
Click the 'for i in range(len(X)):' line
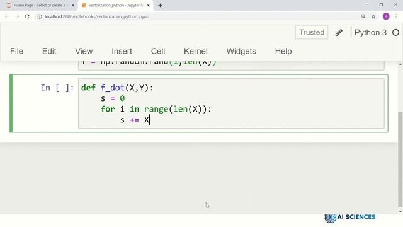click(156, 109)
